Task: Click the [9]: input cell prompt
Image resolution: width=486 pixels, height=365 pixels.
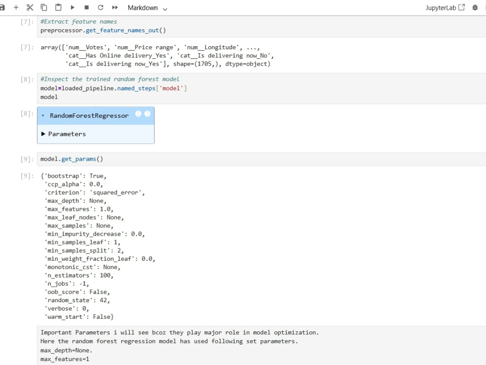Action: [27, 159]
